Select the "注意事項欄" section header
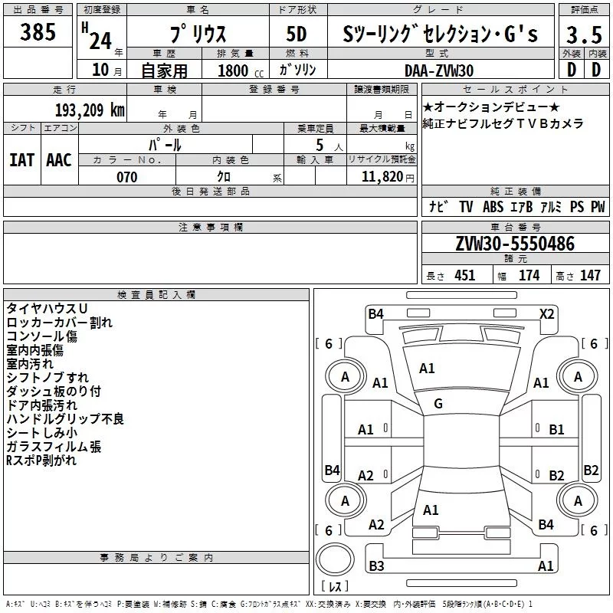Viewport: 613px width, 613px height. pyautogui.click(x=211, y=227)
